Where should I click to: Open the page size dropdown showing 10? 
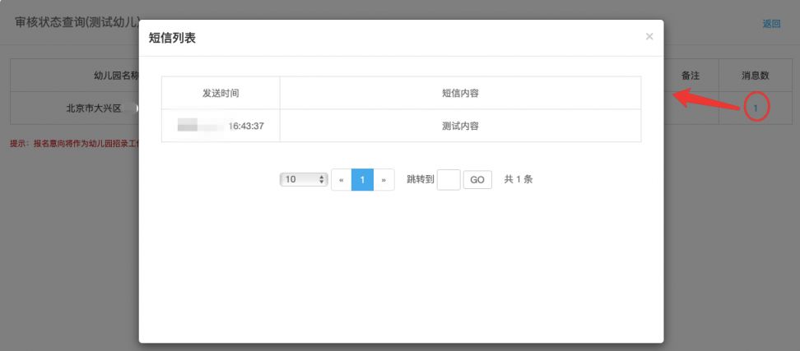(x=304, y=179)
